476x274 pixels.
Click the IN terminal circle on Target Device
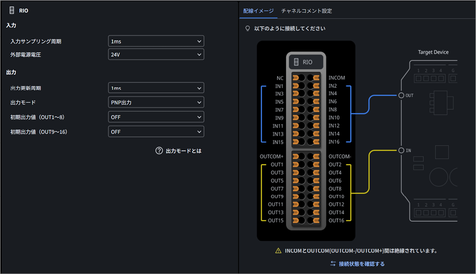click(401, 151)
